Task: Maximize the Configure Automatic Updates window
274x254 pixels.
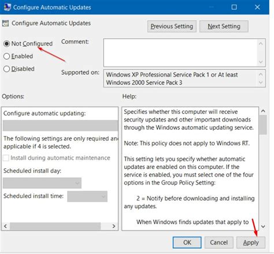Action: pos(234,7)
